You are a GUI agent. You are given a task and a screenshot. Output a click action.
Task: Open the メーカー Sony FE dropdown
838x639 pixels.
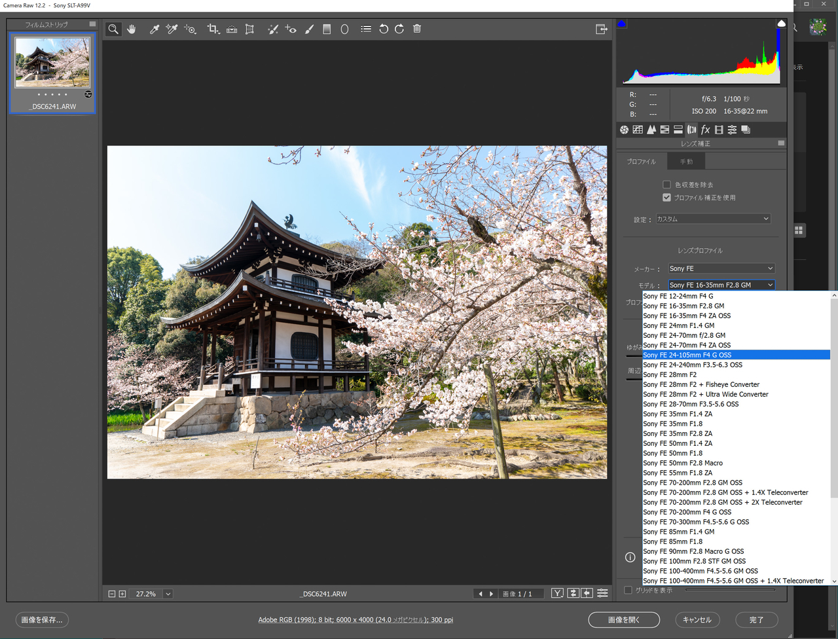(x=721, y=268)
